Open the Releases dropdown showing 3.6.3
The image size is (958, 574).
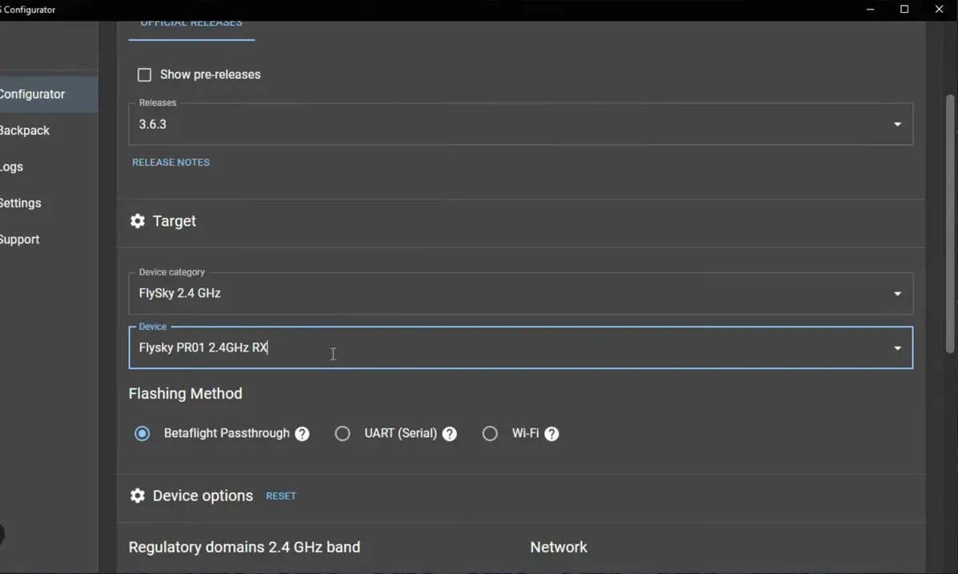tap(897, 124)
